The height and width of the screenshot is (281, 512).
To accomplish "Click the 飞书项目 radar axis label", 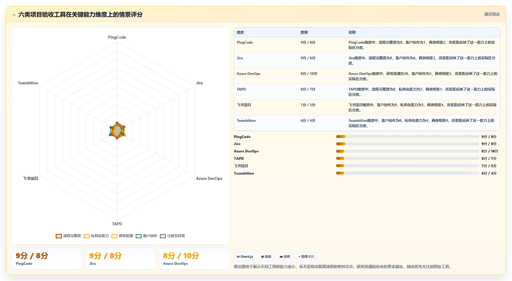I will [30, 178].
